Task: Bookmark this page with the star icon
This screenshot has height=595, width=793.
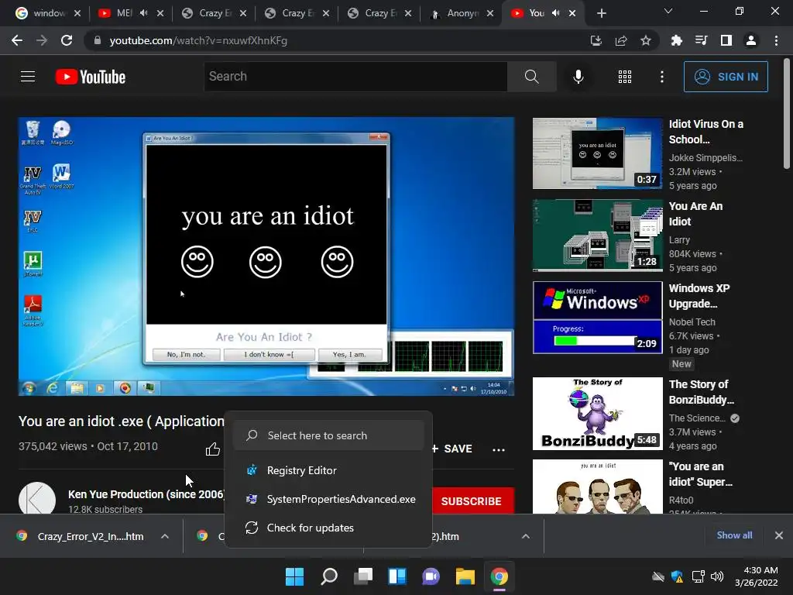Action: (646, 40)
